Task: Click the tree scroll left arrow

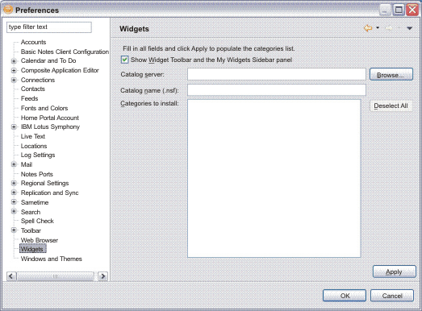Action: pos(11,276)
